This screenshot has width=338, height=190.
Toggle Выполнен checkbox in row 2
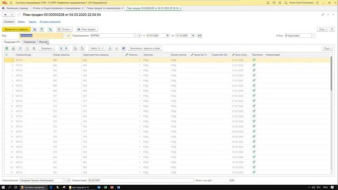(x=254, y=65)
